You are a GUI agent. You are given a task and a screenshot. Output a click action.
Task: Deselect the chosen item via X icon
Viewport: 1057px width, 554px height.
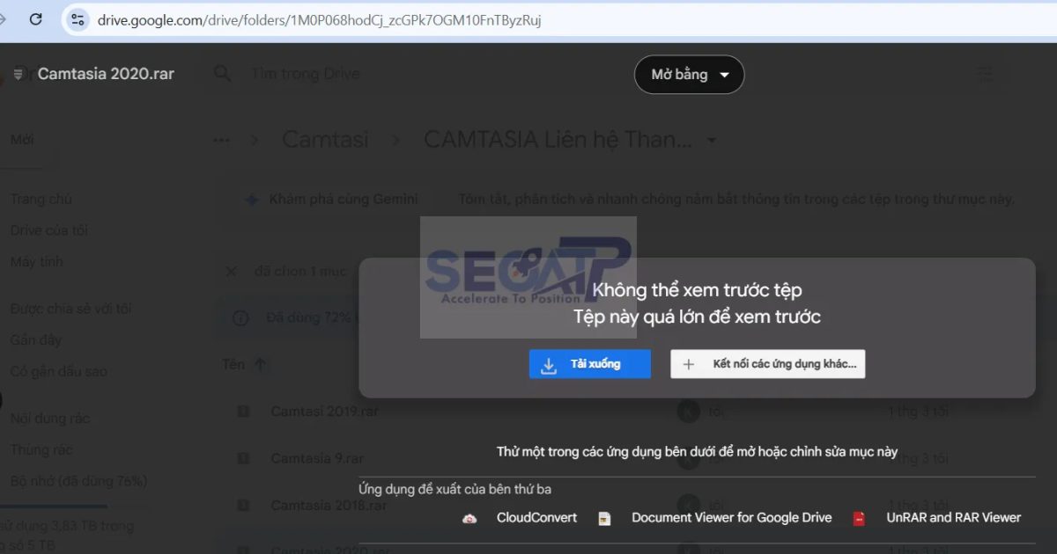click(x=232, y=271)
